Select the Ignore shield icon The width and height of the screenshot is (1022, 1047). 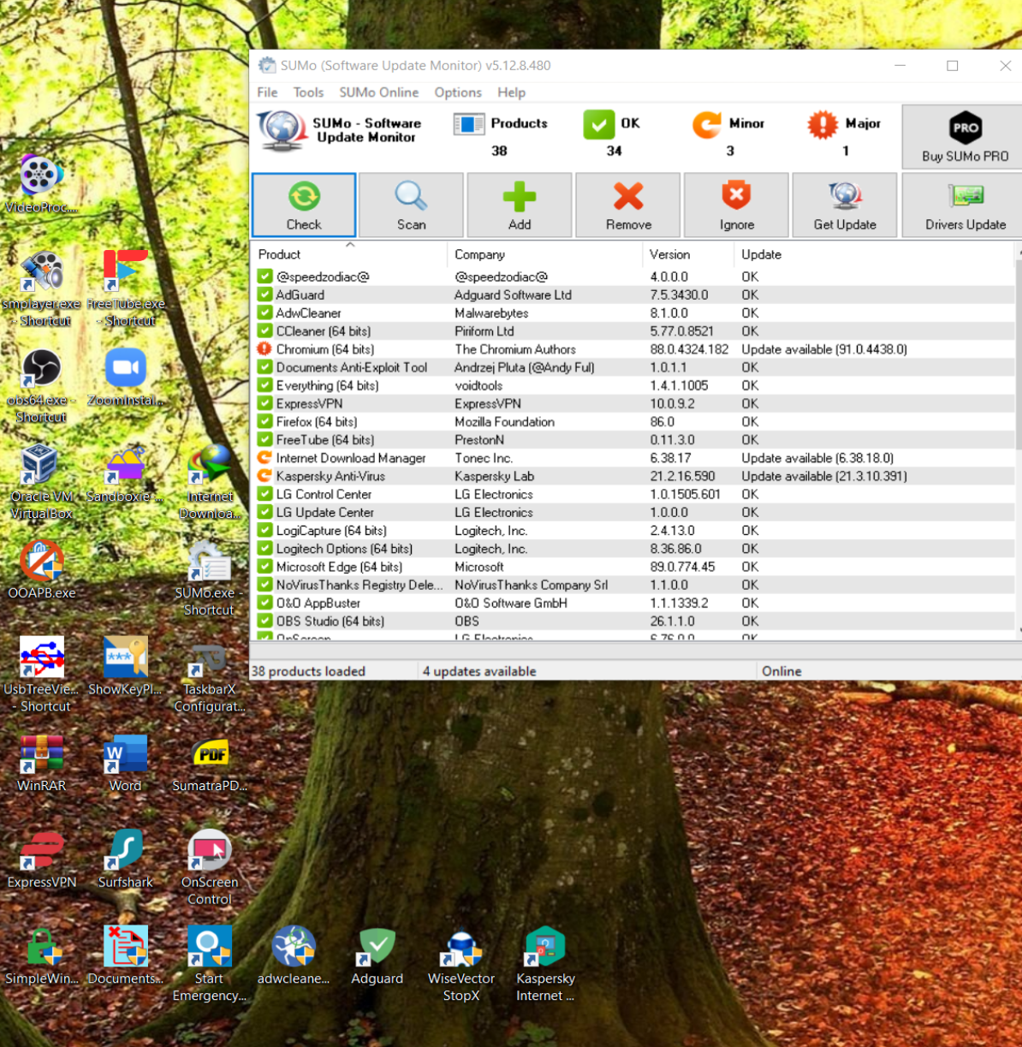click(x=736, y=197)
